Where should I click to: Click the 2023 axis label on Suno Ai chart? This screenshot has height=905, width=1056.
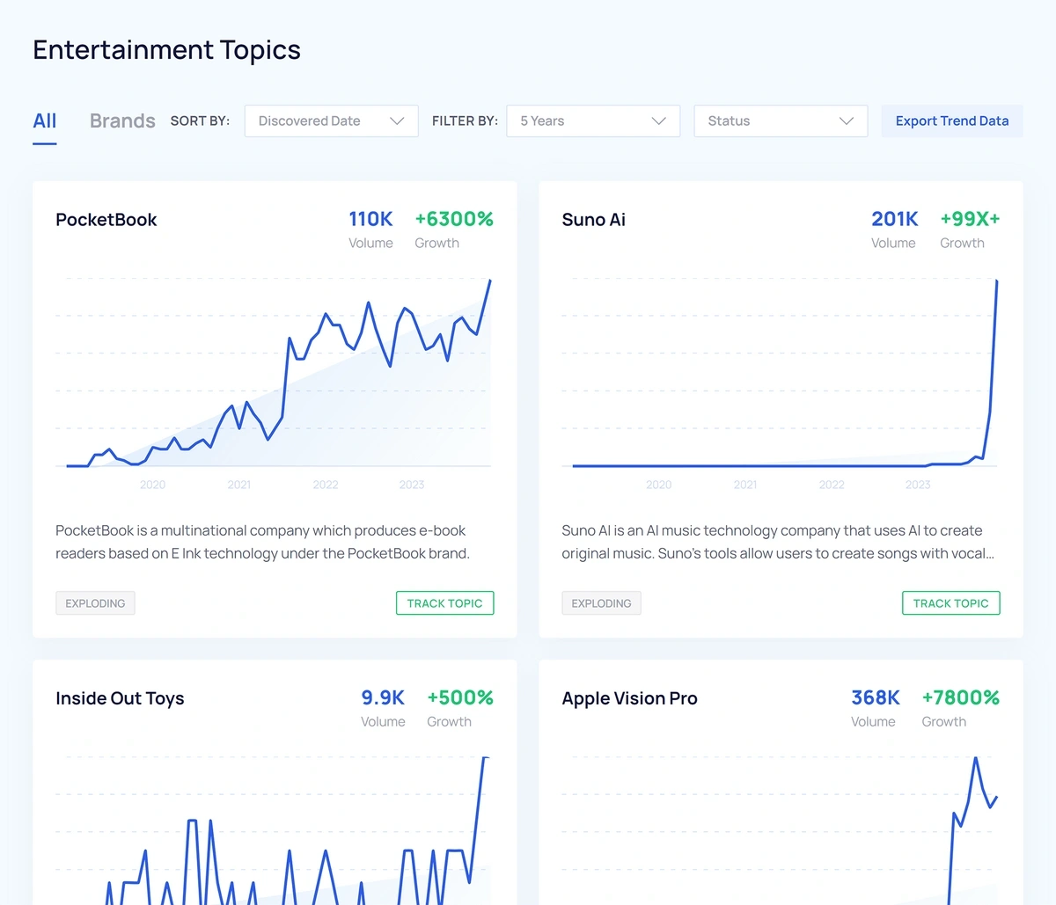pos(918,485)
